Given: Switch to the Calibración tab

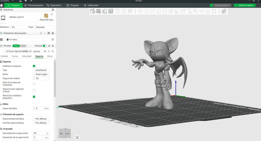Looking at the screenshot, I should pos(91,5).
